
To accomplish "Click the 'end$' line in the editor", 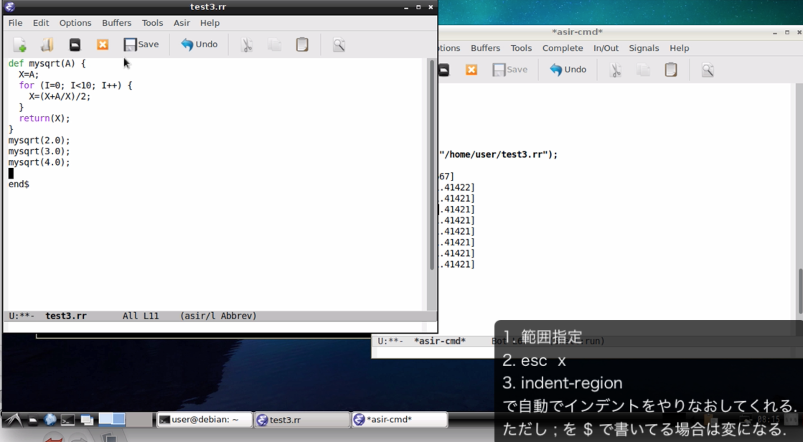I will coord(19,184).
